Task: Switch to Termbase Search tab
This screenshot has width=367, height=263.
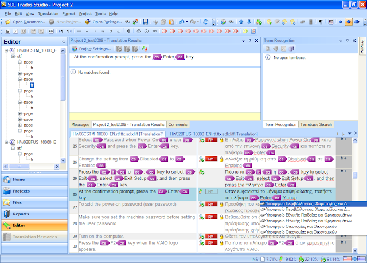Action: pos(316,124)
